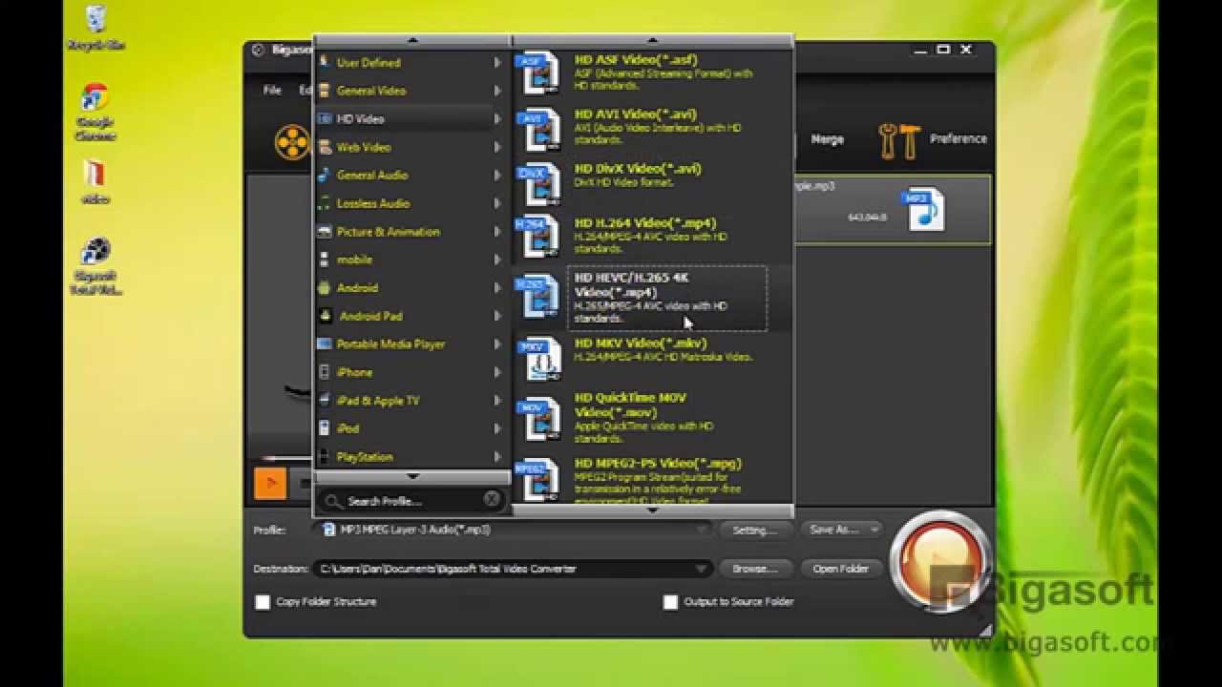Click the PlayStation icon
The image size is (1222, 687).
(x=325, y=457)
